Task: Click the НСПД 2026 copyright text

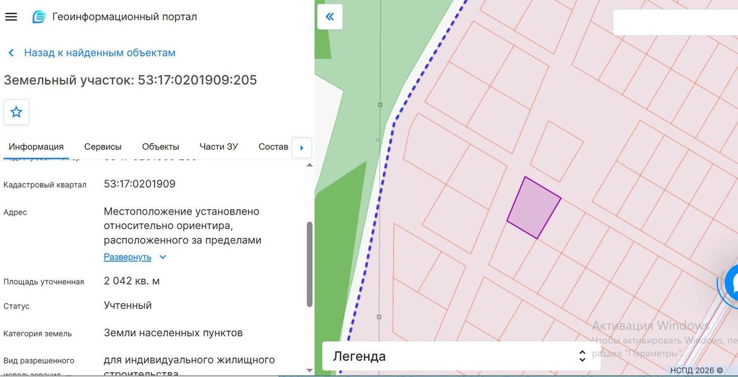Action: click(x=697, y=371)
